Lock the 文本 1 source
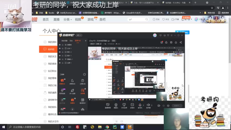The width and height of the screenshot is (231, 130). pos(63,48)
